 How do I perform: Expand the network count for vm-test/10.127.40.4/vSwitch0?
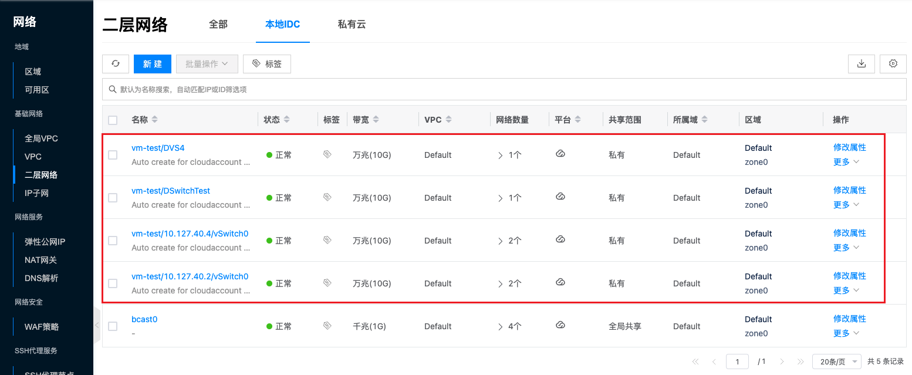[x=501, y=241]
